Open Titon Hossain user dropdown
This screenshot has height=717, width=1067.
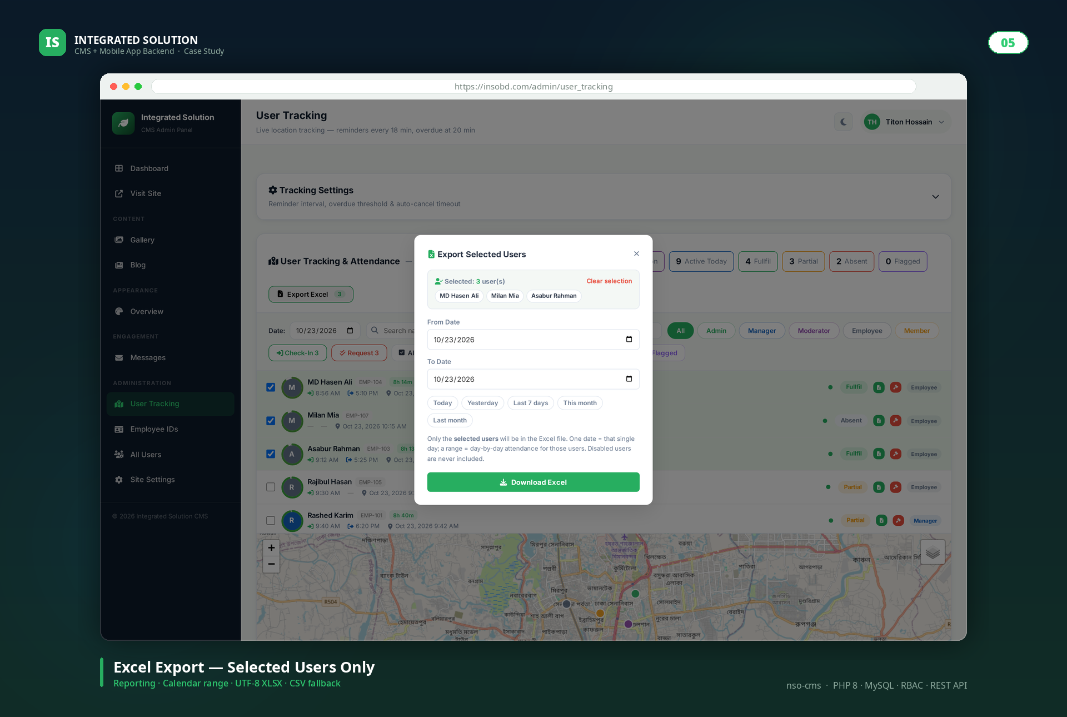[906, 122]
